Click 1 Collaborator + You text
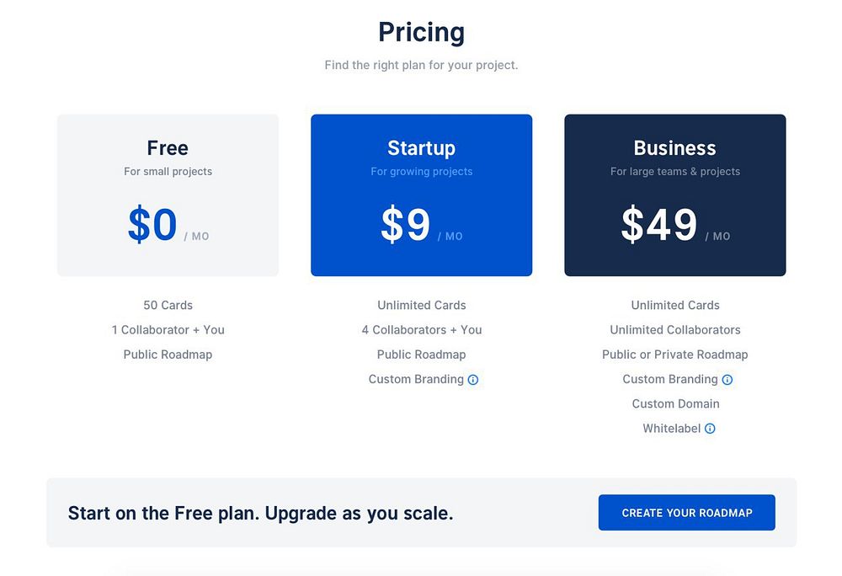Viewport: 842px width, 576px height. point(168,329)
